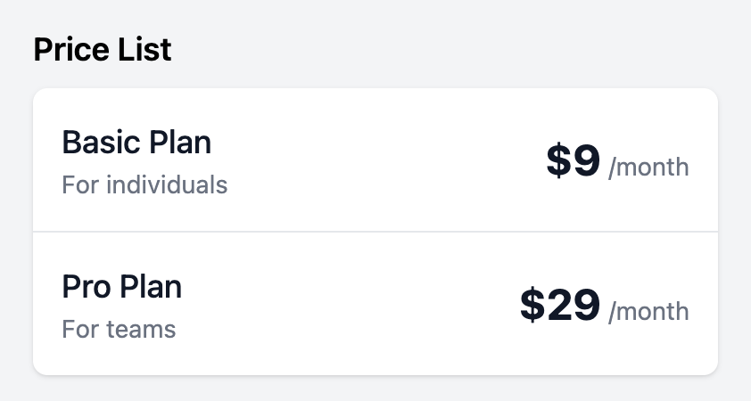The image size is (751, 401).
Task: Choose the $29 price
Action: pyautogui.click(x=560, y=305)
